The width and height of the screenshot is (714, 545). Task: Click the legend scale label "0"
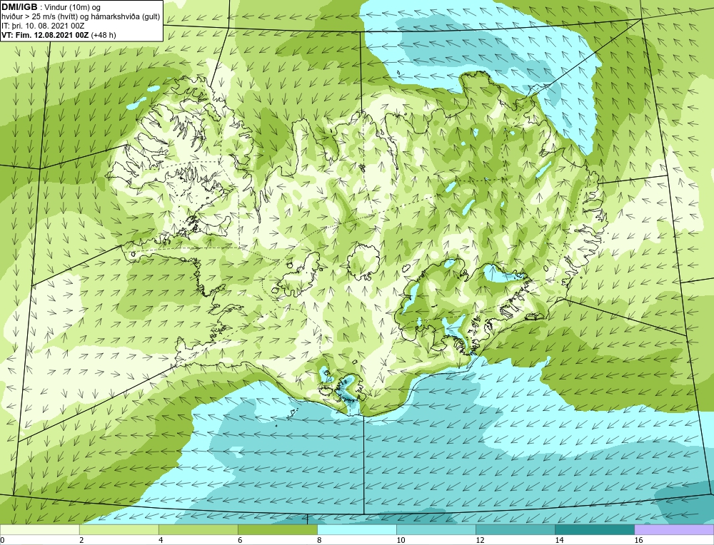point(2,540)
